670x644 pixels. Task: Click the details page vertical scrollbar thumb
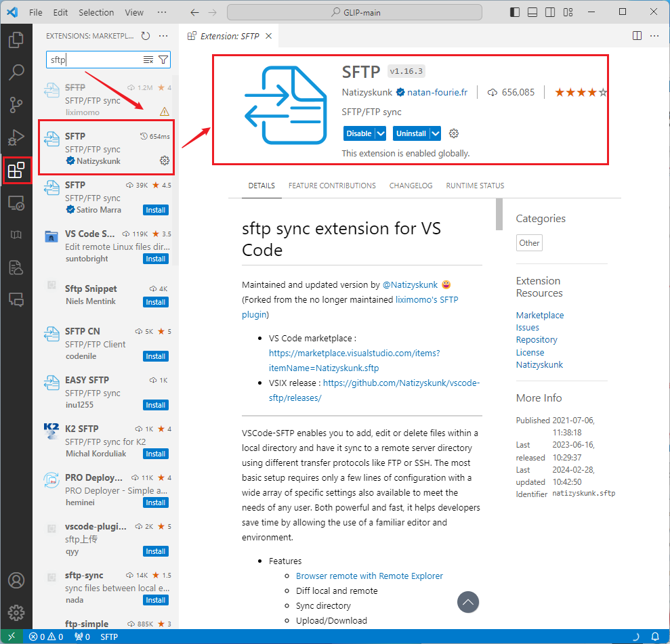point(499,215)
